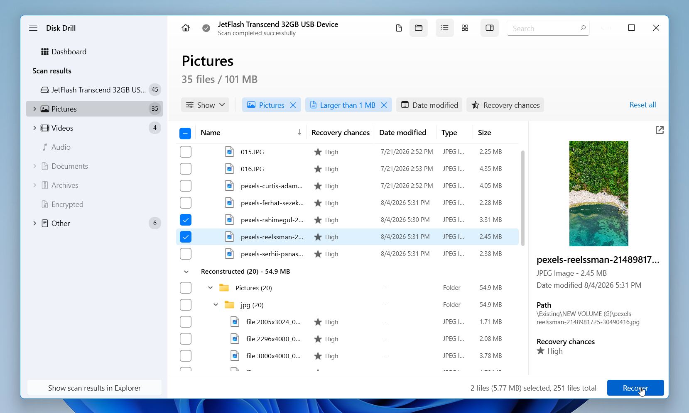Screen dimensions: 689x413
Task: Select JetFlash Transcend drive in scan results
Action: point(94,90)
